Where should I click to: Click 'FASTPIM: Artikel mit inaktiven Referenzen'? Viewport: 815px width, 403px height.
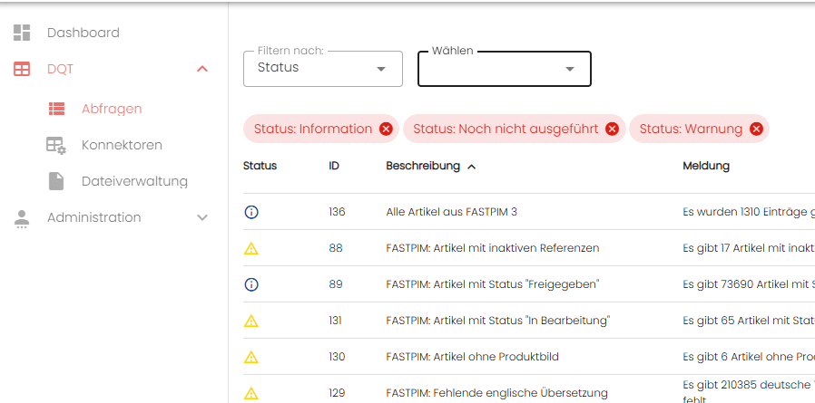coord(493,248)
